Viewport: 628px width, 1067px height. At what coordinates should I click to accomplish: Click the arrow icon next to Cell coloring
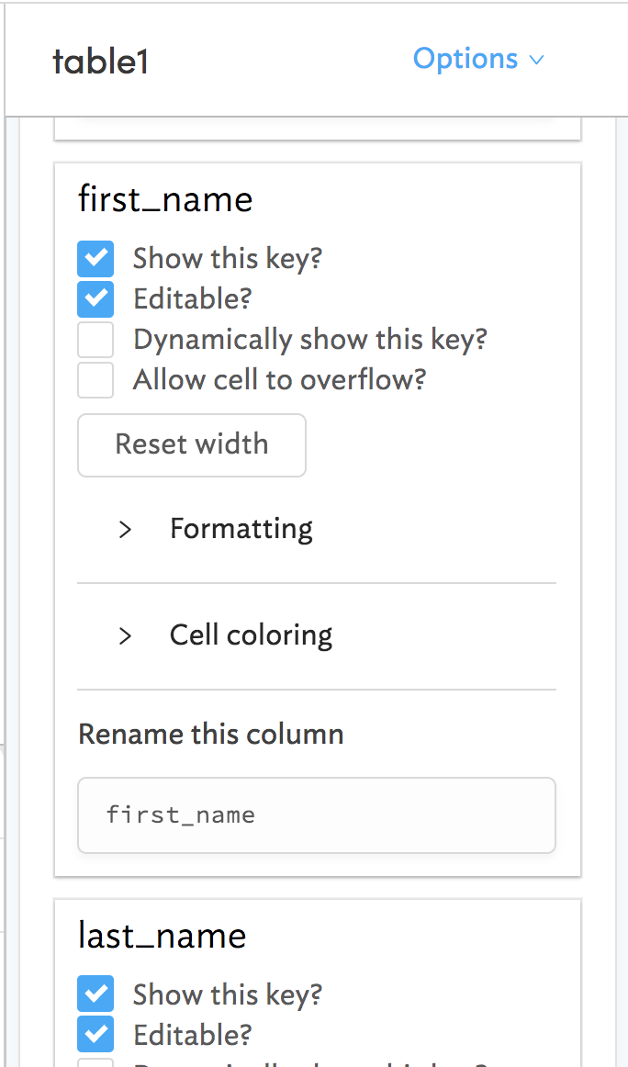125,636
